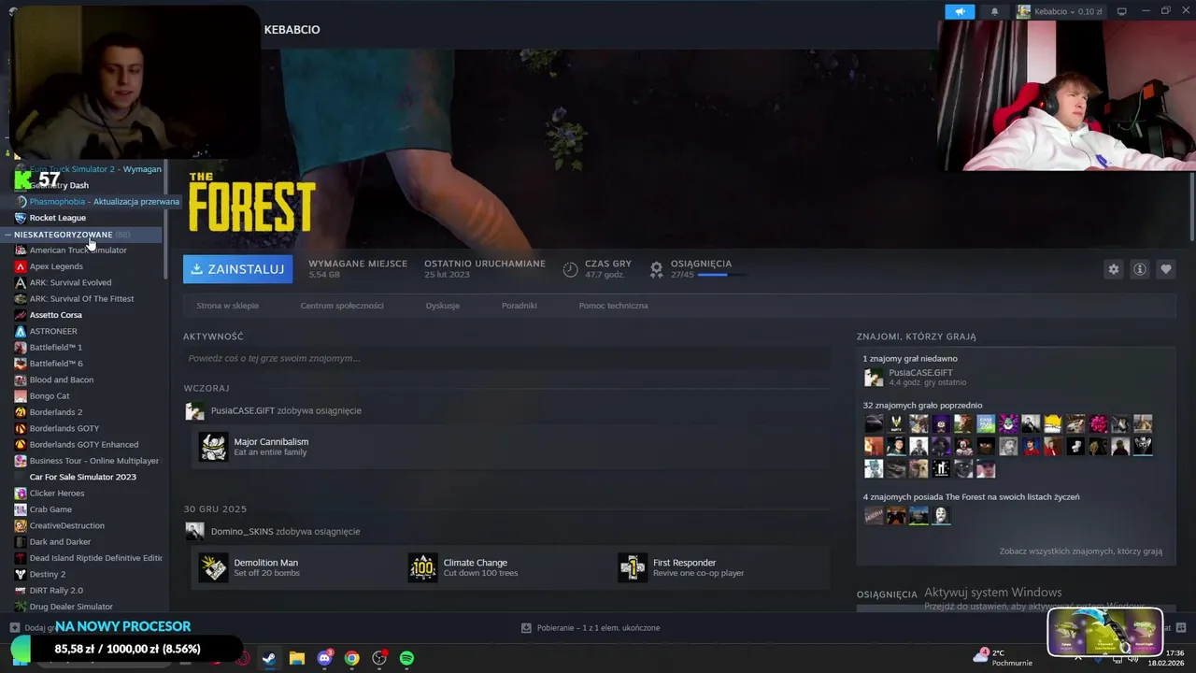Viewport: 1196px width, 673px height.
Task: Open Centrum społeczności tab
Action: point(342,306)
